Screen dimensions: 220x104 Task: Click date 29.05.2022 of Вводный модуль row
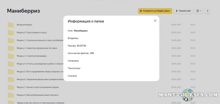pos(176,25)
